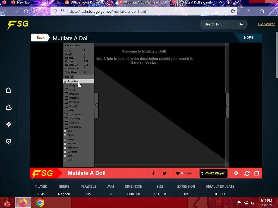Click the object menu search text box
The image size is (278, 208).
(x=84, y=77)
